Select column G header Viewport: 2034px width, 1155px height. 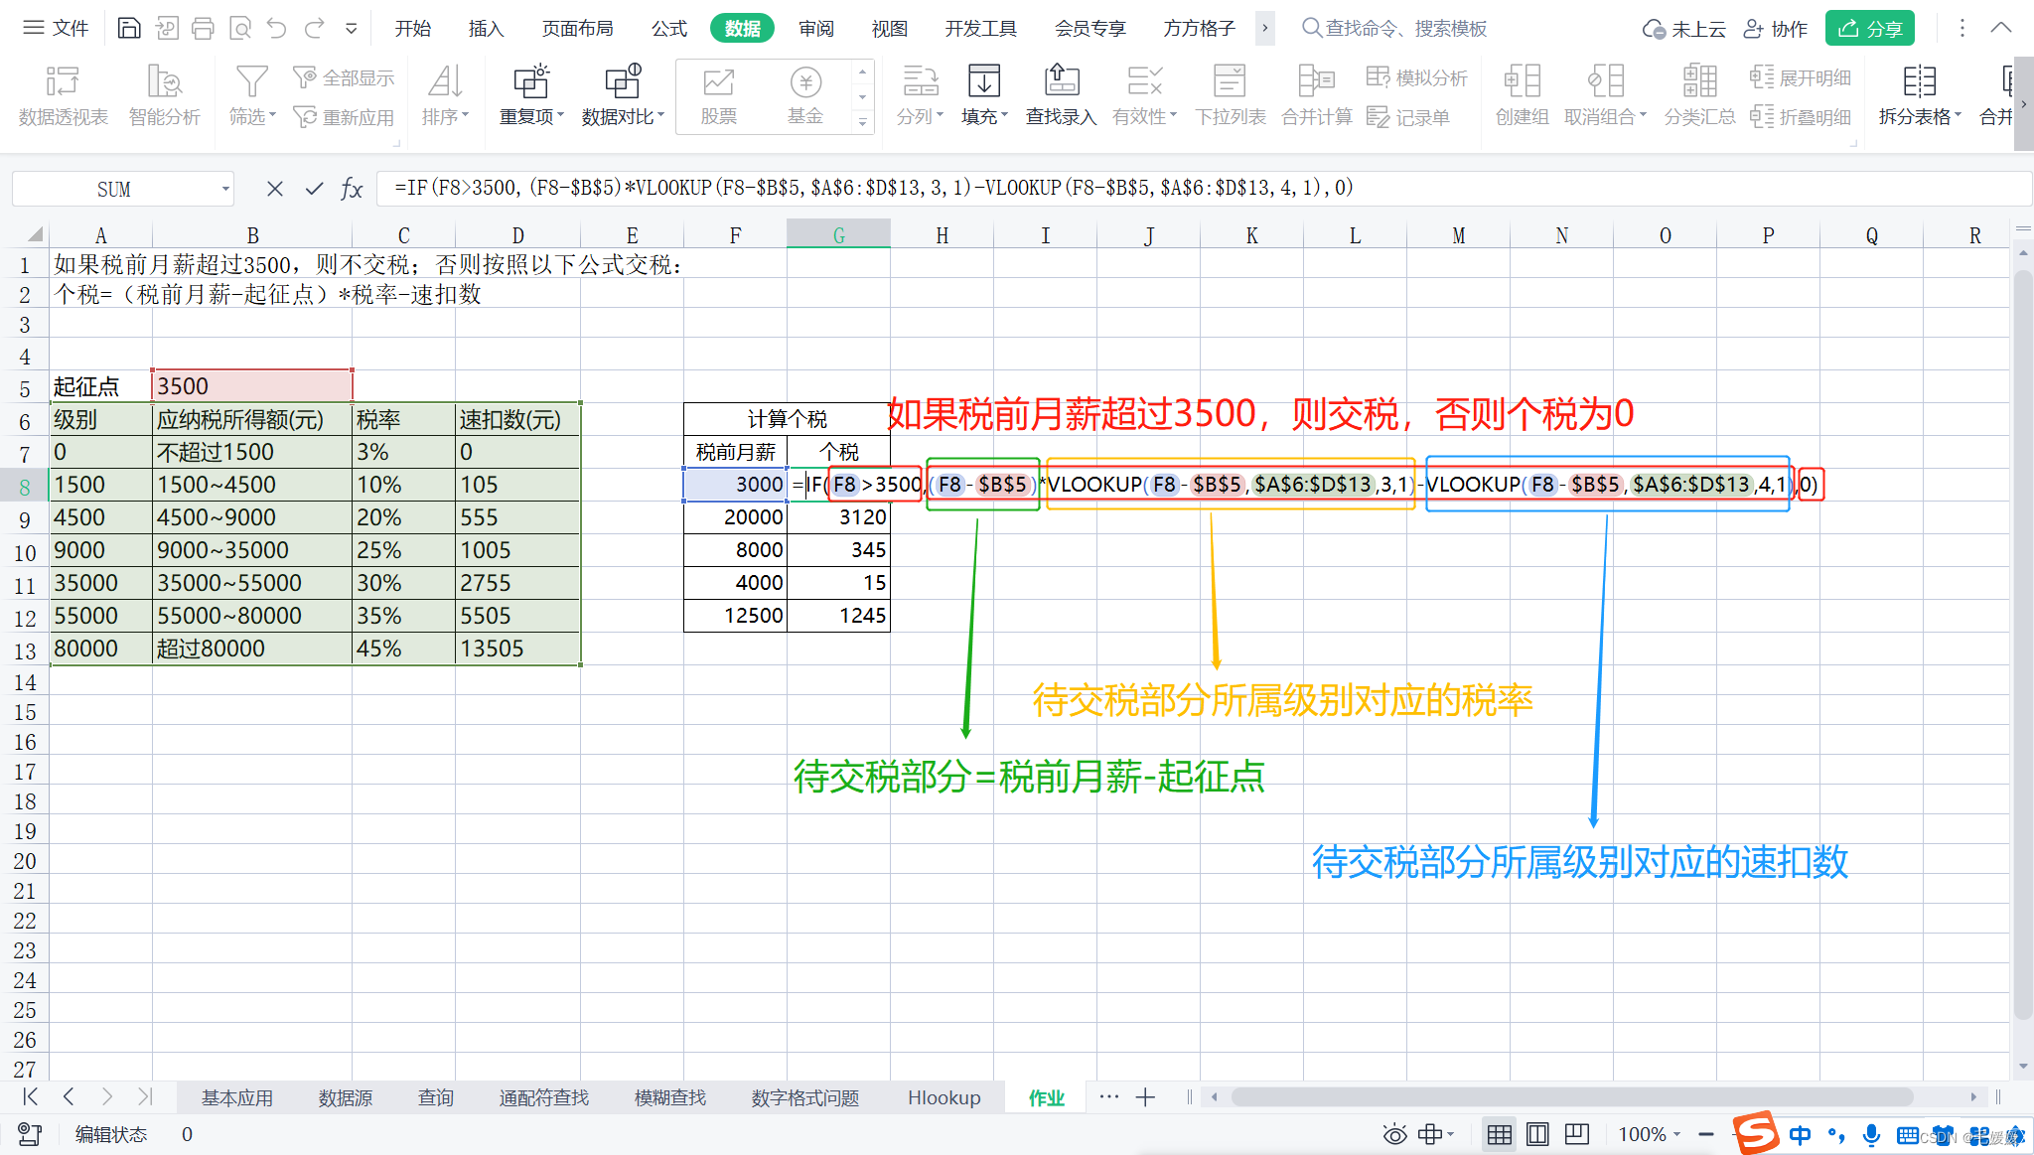pyautogui.click(x=838, y=235)
